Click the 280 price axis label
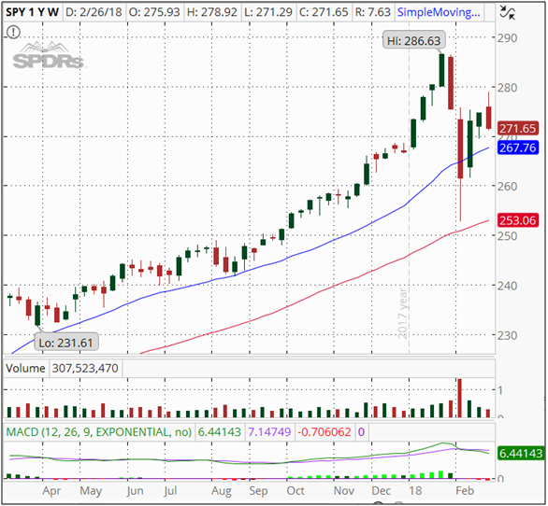Viewport: 548px width, 506px height. tap(508, 88)
